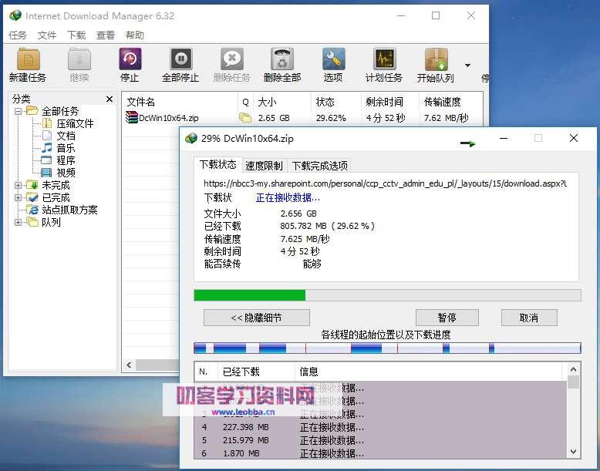The image size is (600, 471).
Task: Click the 已经下载 thread column header
Action: (256, 372)
